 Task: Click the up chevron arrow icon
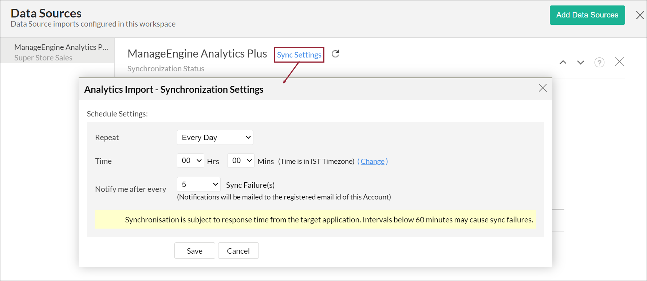(563, 62)
